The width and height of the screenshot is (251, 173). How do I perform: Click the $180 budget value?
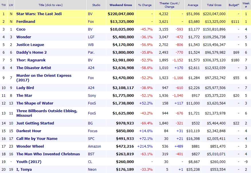point(235,60)
